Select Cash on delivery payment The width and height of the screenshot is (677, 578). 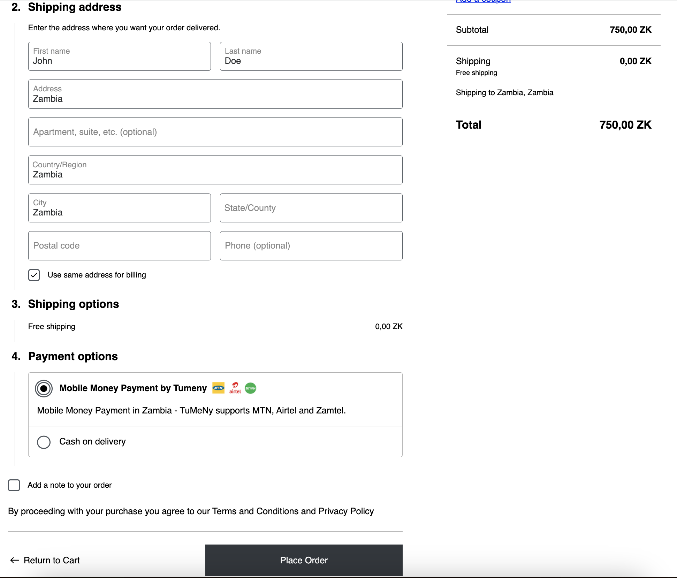(x=44, y=442)
